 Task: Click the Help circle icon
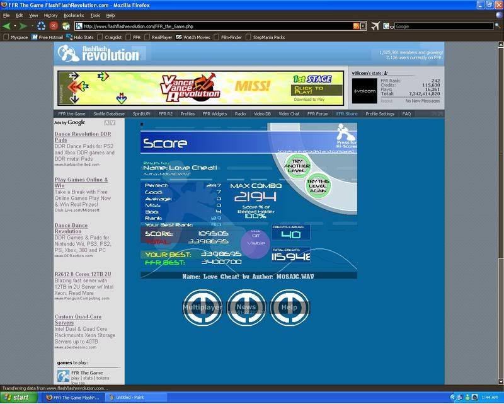290,307
